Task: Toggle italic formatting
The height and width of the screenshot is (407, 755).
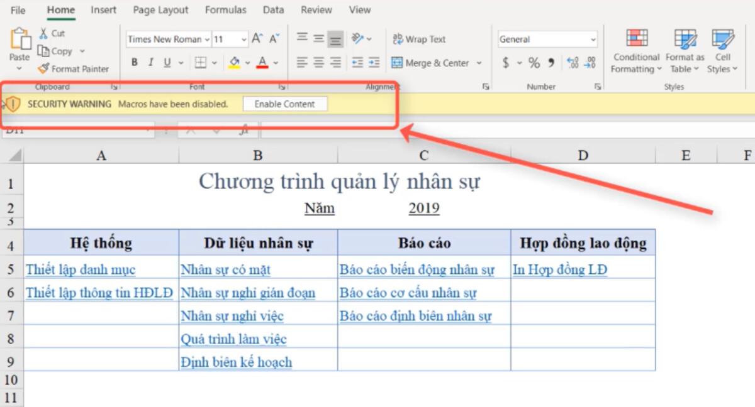Action: [x=150, y=63]
